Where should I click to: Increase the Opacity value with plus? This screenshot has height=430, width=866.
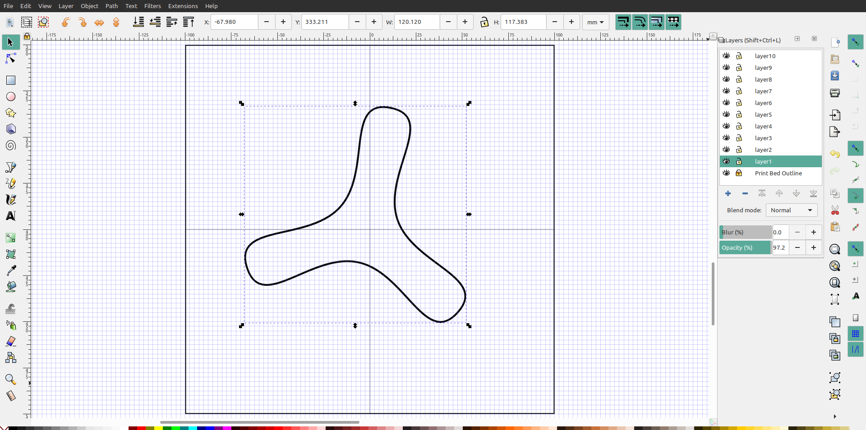(x=814, y=247)
